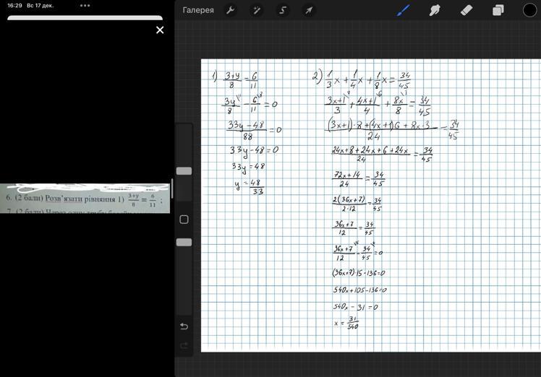The image size is (541, 377).
Task: Open the Layers panel
Action: [x=498, y=10]
